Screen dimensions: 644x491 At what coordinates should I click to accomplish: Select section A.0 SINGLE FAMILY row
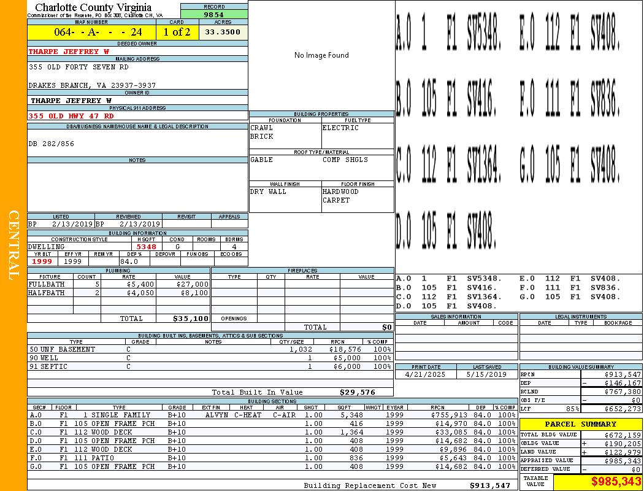(x=273, y=415)
